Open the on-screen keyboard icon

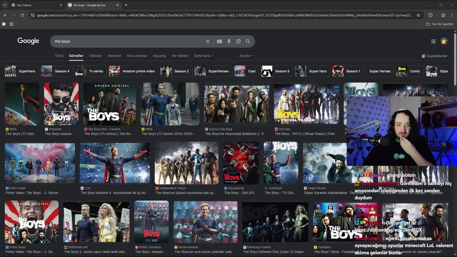pyautogui.click(x=220, y=41)
